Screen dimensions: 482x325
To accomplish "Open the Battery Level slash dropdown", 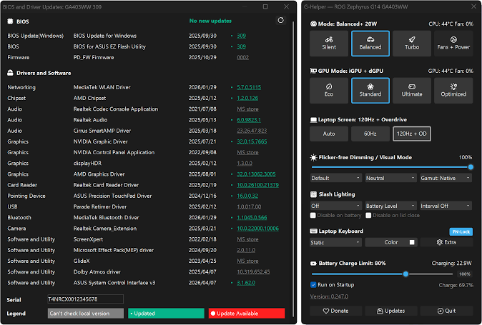I will click(390, 206).
